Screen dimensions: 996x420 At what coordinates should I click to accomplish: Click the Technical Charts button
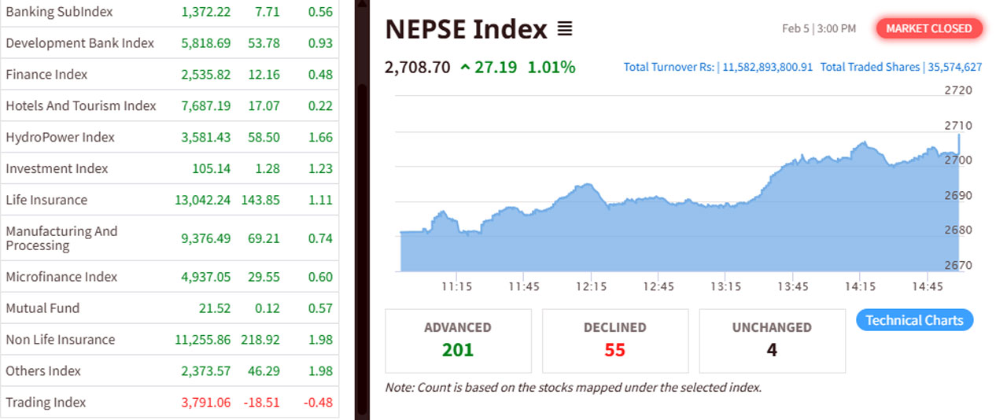(x=914, y=320)
